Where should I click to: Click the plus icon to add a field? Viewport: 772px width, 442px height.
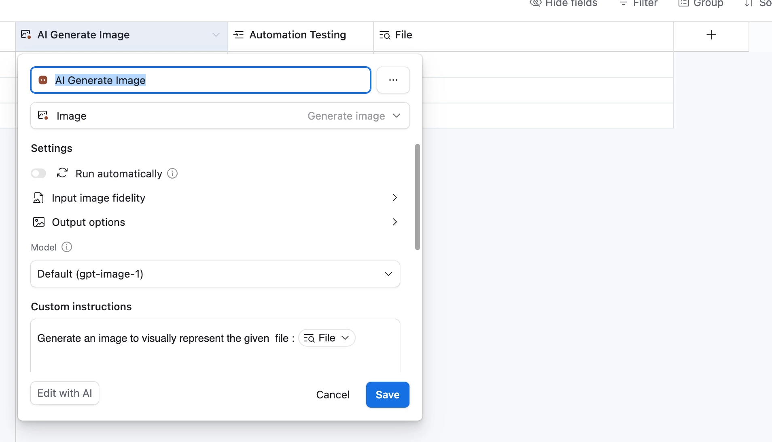[711, 35]
